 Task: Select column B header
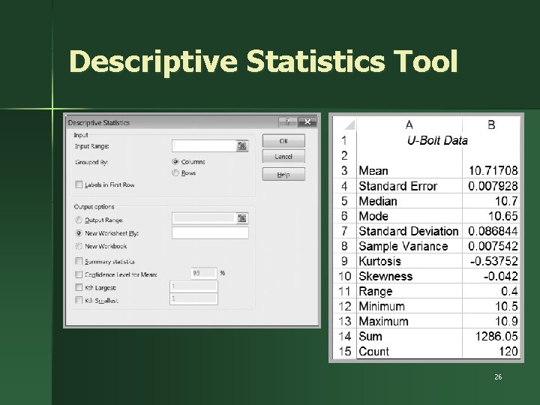pyautogui.click(x=491, y=124)
